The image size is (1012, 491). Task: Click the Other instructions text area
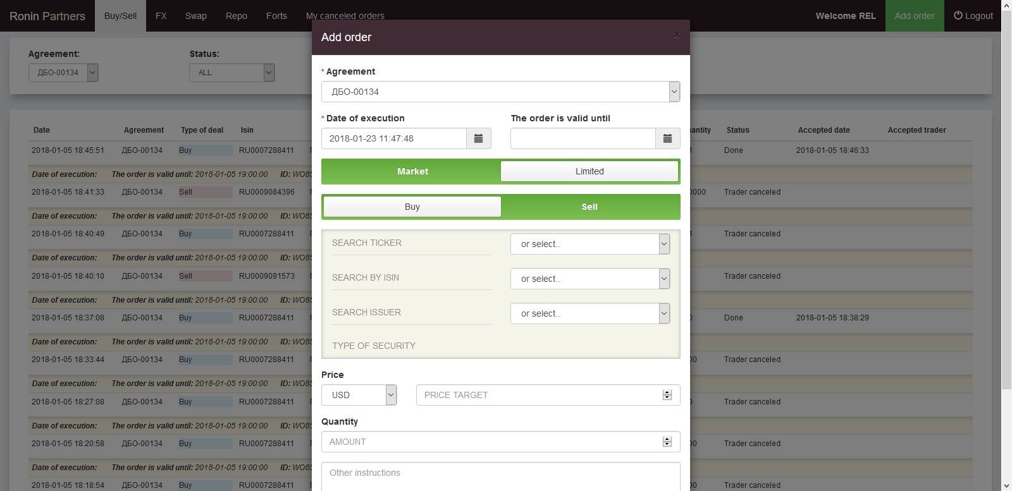point(501,476)
